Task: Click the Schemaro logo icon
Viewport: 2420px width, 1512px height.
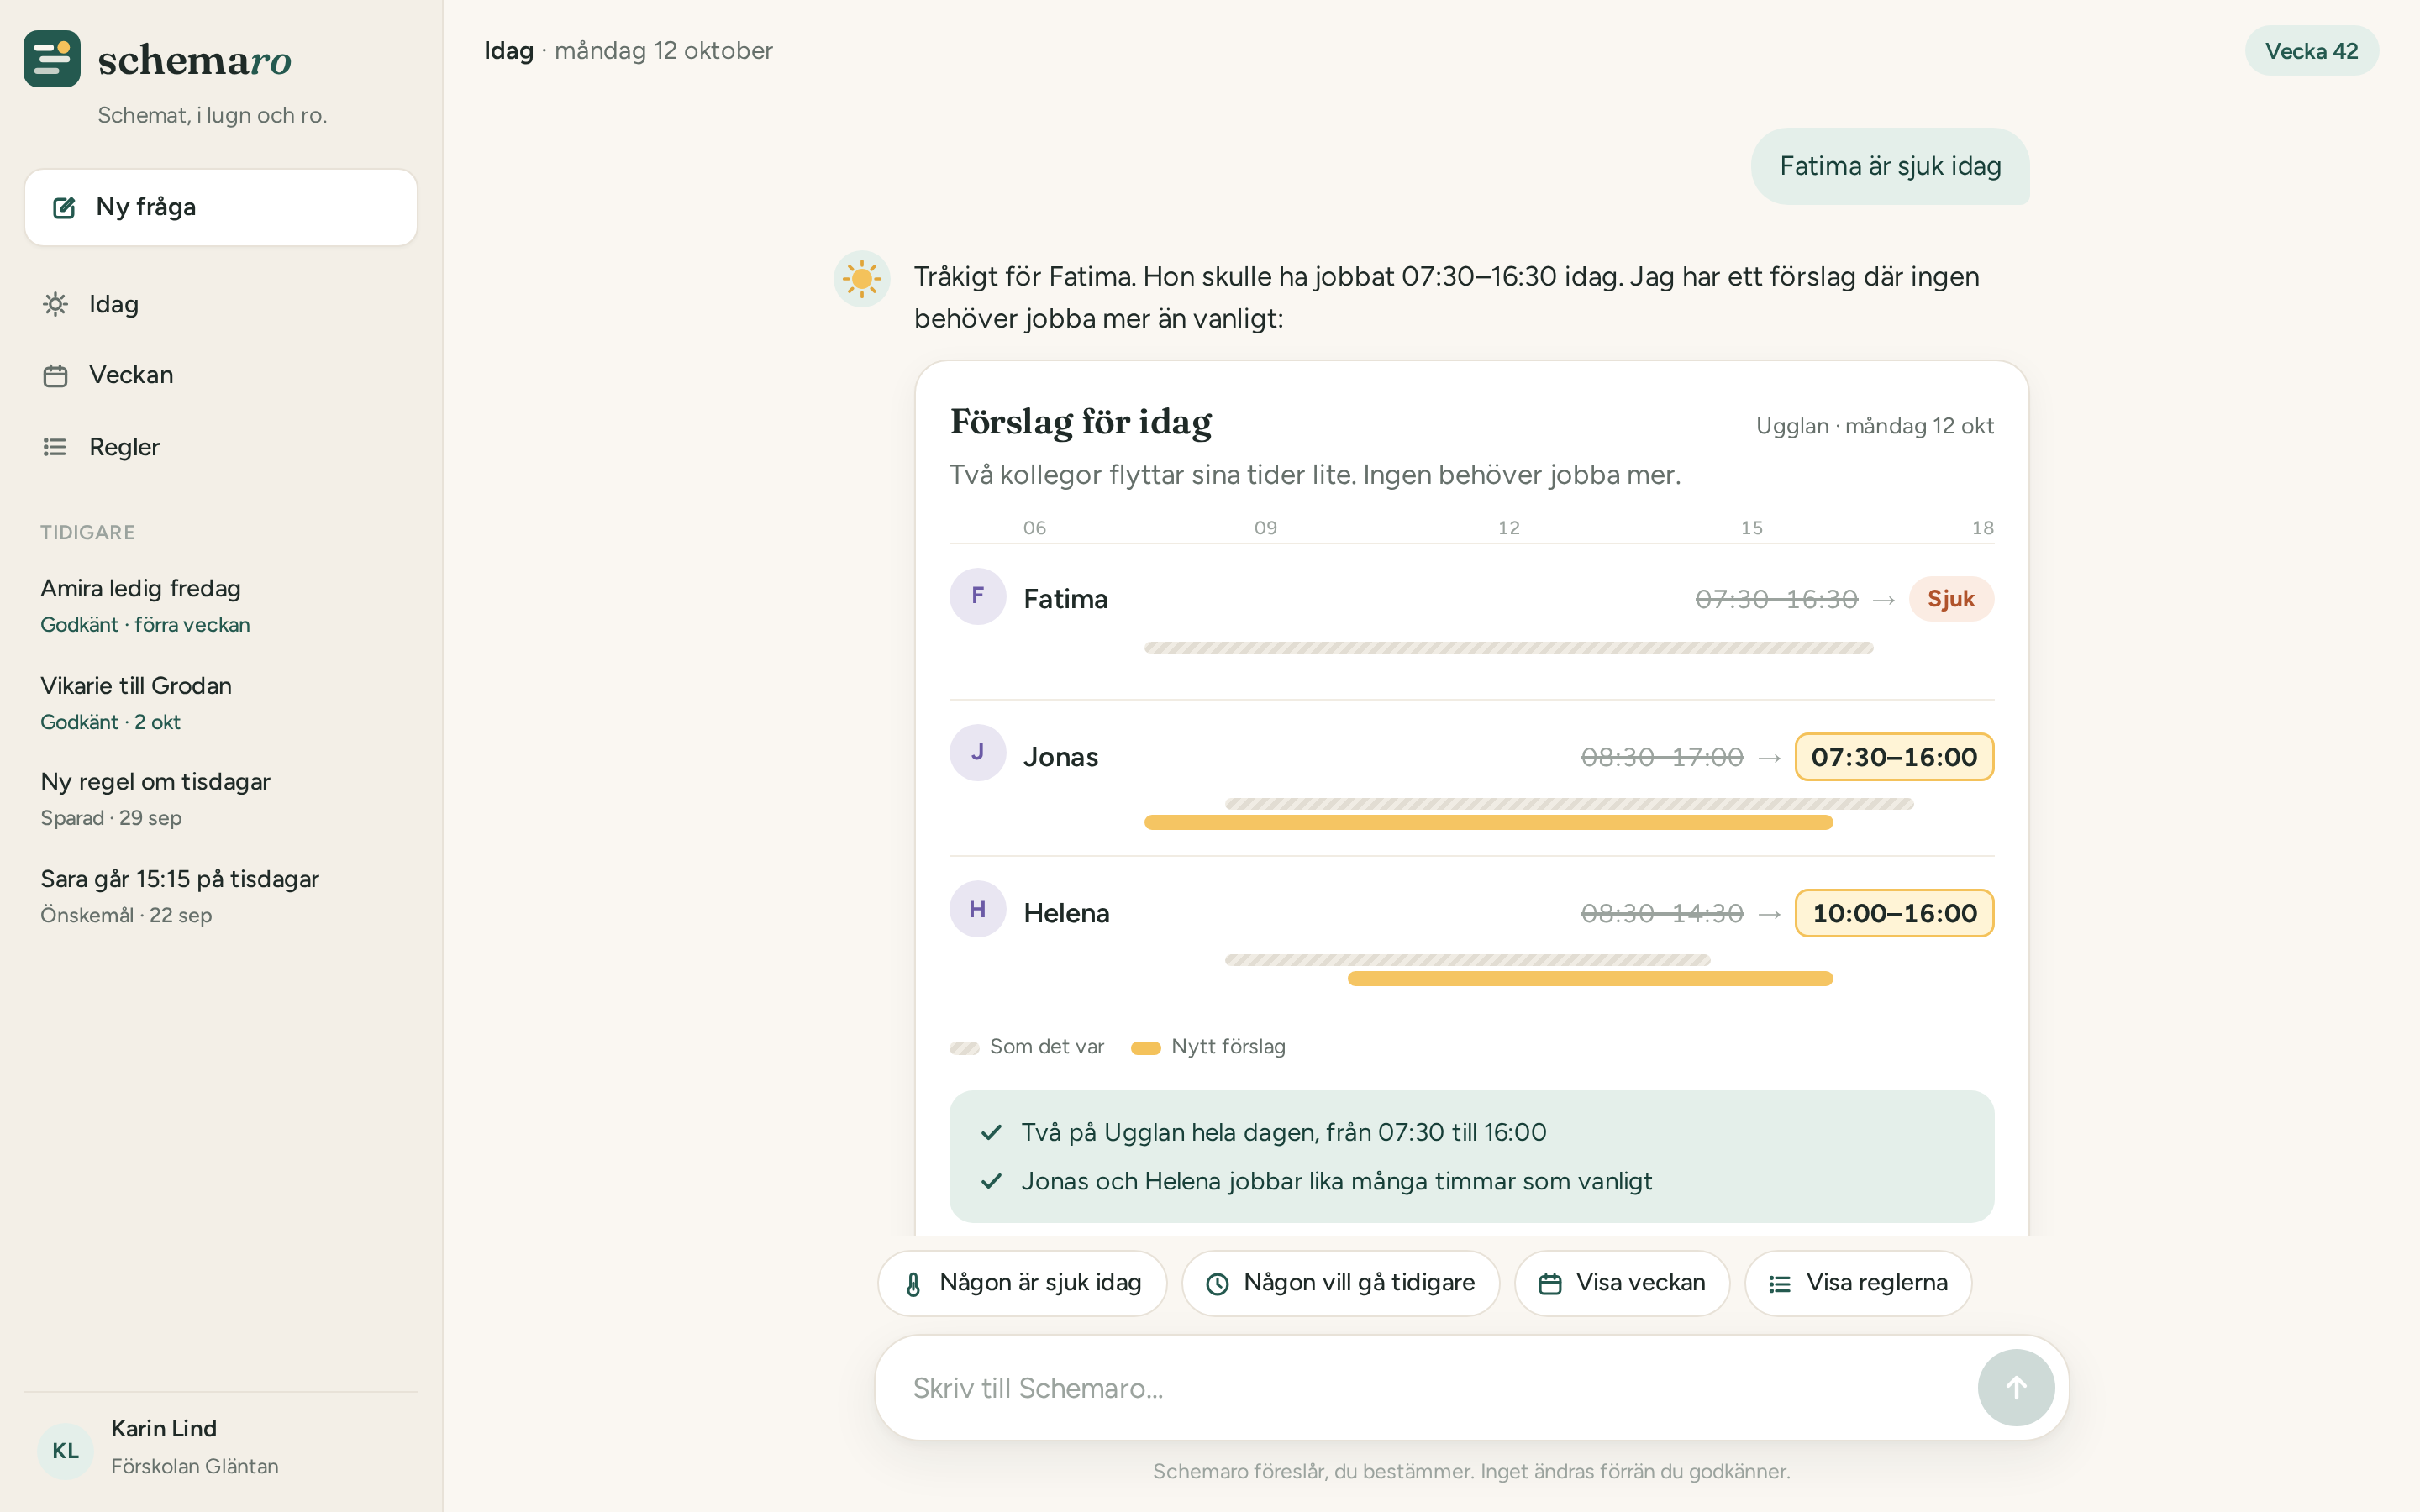Action: (x=52, y=59)
